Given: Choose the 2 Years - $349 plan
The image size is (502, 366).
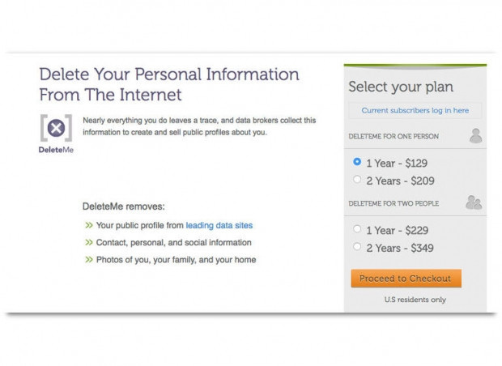Looking at the screenshot, I should pyautogui.click(x=357, y=246).
